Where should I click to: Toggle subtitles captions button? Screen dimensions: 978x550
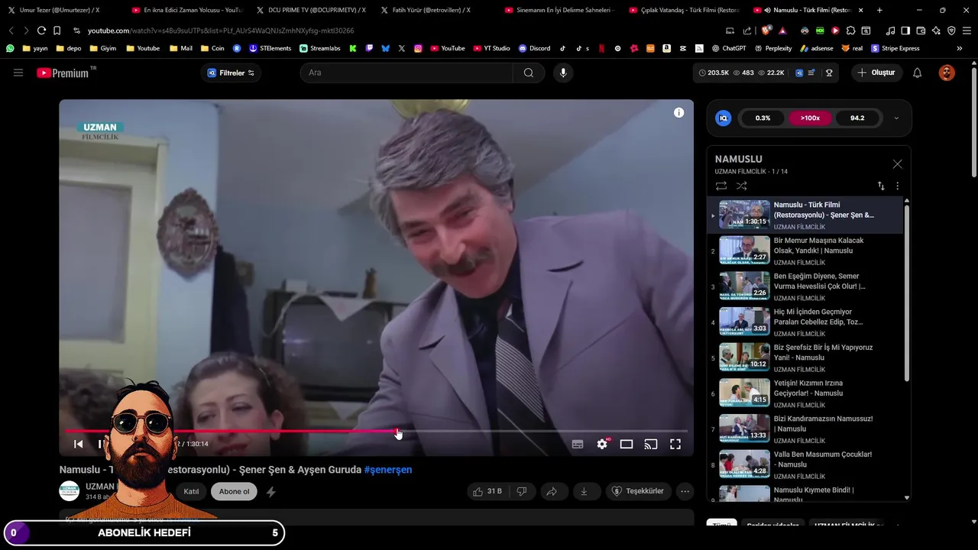(x=578, y=444)
